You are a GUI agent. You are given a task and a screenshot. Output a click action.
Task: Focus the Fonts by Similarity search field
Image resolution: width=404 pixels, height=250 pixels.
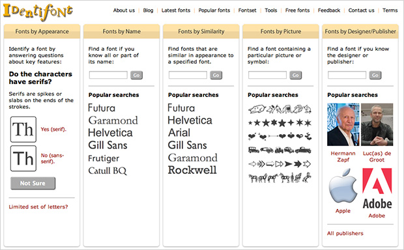[188, 75]
